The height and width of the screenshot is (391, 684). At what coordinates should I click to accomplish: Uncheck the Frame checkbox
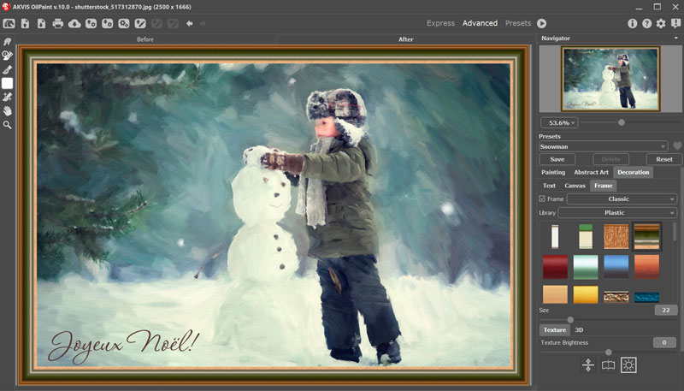coord(542,199)
